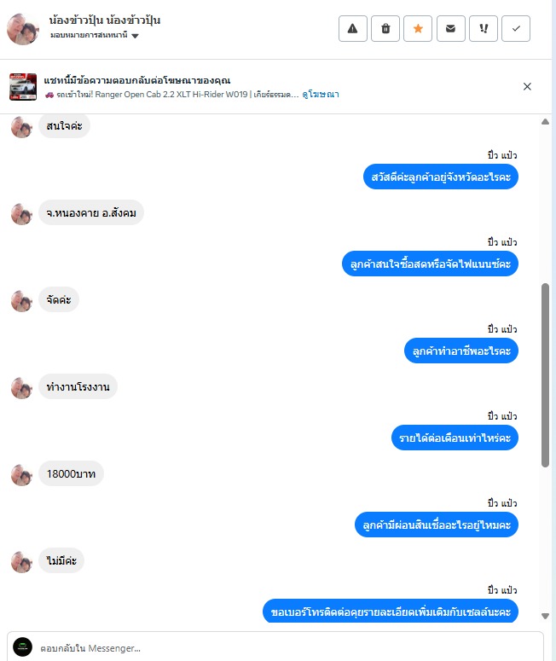The height and width of the screenshot is (661, 556).
Task: Click the scrollbar down arrow
Action: pos(545,616)
